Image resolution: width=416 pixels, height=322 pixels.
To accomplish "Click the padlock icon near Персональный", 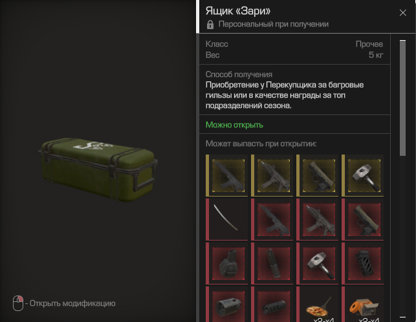I will [210, 25].
